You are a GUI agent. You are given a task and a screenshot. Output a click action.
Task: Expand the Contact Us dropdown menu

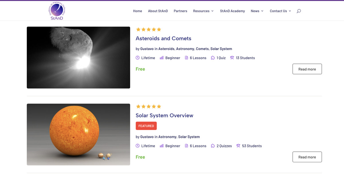point(280,11)
